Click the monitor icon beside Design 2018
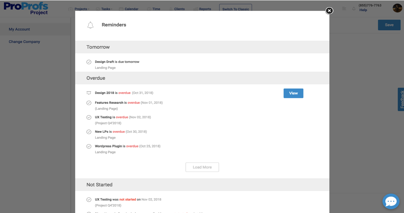The height and width of the screenshot is (213, 404). [x=89, y=92]
